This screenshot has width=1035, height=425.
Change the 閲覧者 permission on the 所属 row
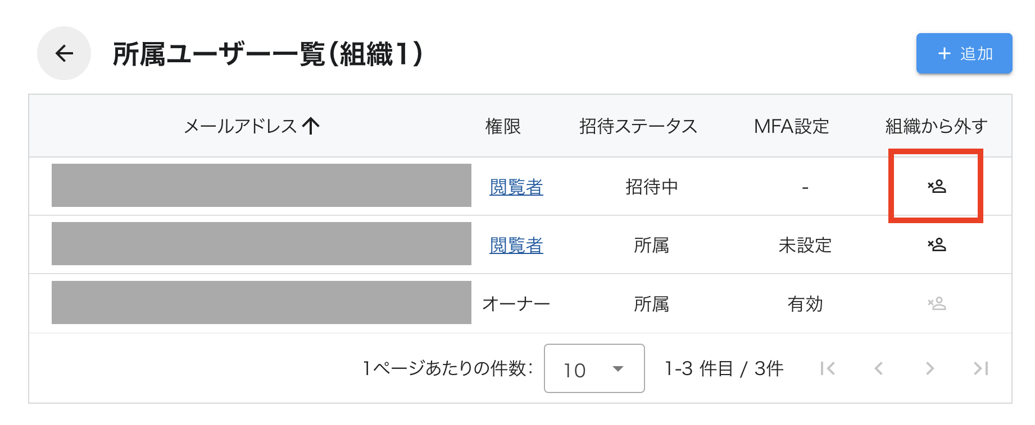click(x=516, y=245)
